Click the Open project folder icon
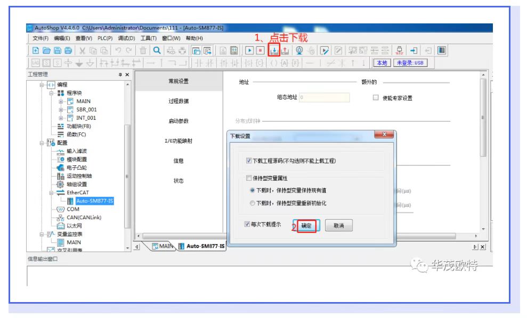Image resolution: width=527 pixels, height=318 pixels. (47, 51)
